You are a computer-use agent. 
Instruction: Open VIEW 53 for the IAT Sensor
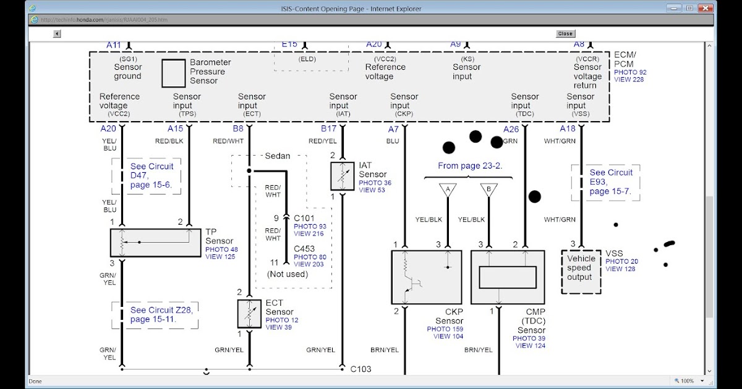coord(372,190)
